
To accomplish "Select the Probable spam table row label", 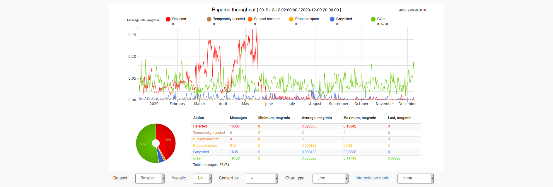I will (205, 146).
